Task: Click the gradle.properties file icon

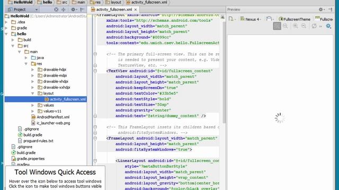Action: click(13, 158)
